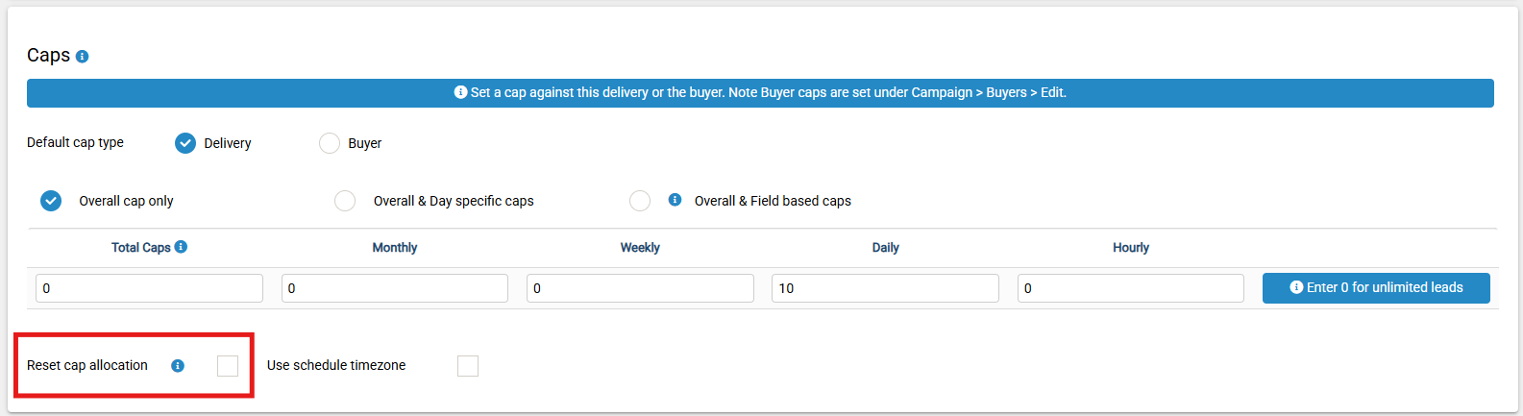1523x416 pixels.
Task: Select Delivery as default cap type
Action: point(185,143)
